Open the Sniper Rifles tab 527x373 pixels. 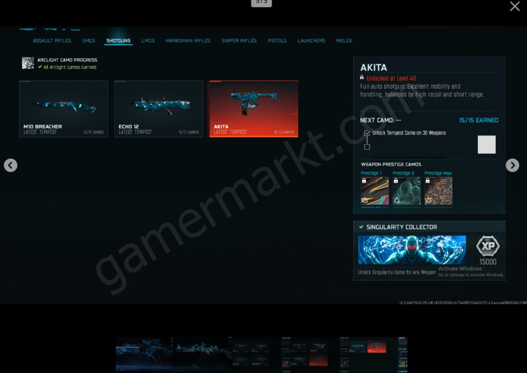click(239, 41)
